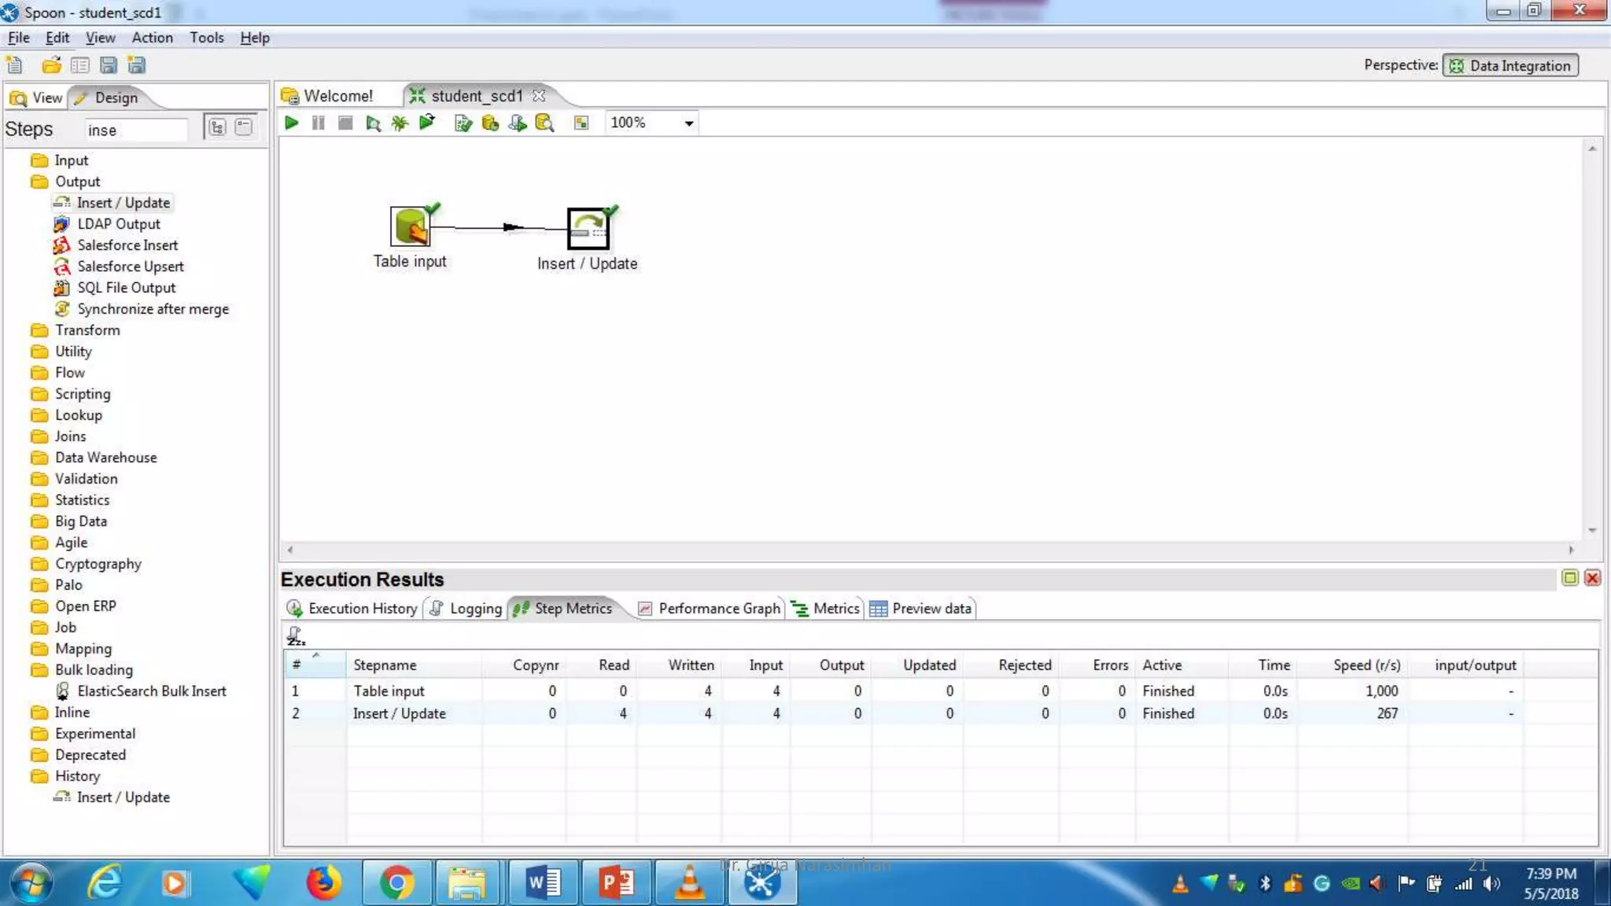
Task: Click Preview transformation icon in canvas toolbar
Action: tap(373, 123)
